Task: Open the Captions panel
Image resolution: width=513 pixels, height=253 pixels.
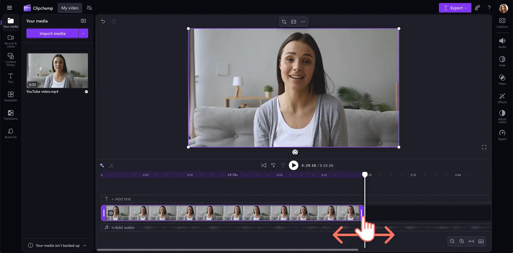Action: [x=502, y=23]
